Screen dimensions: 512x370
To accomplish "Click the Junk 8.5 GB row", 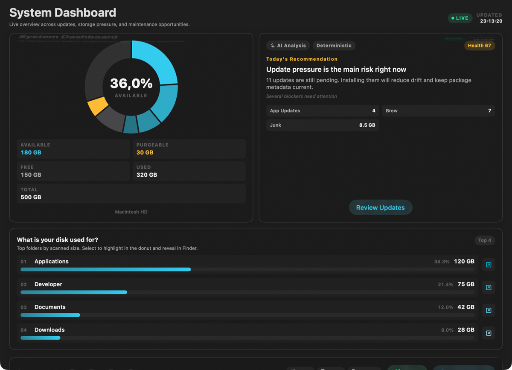I will 323,125.
